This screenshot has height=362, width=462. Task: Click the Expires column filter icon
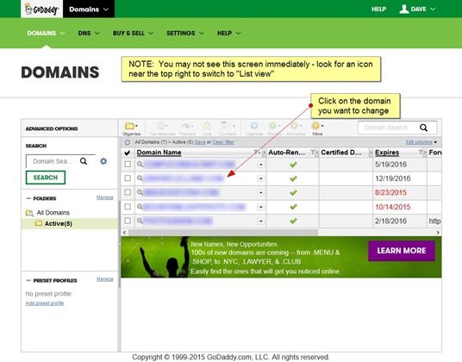tap(421, 153)
